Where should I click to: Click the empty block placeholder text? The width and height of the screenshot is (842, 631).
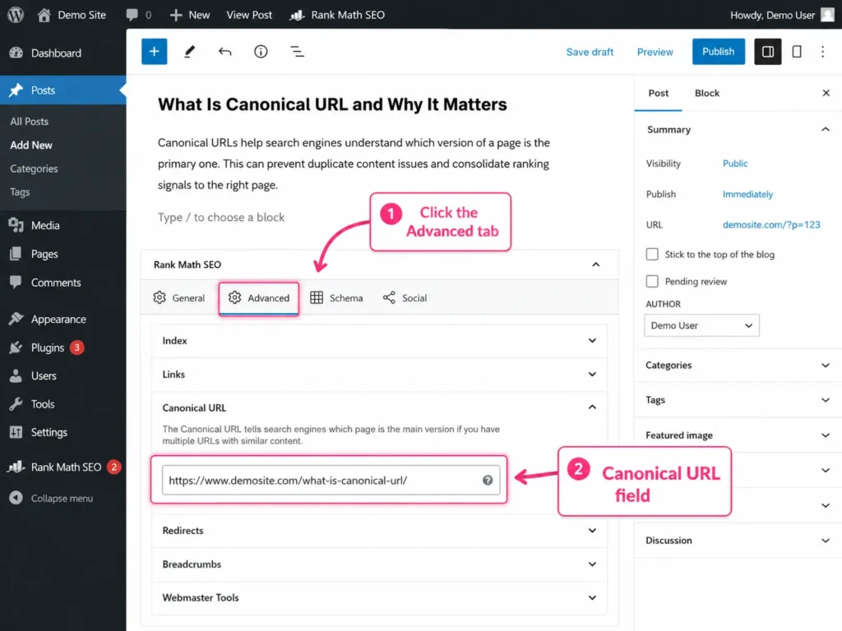point(221,217)
